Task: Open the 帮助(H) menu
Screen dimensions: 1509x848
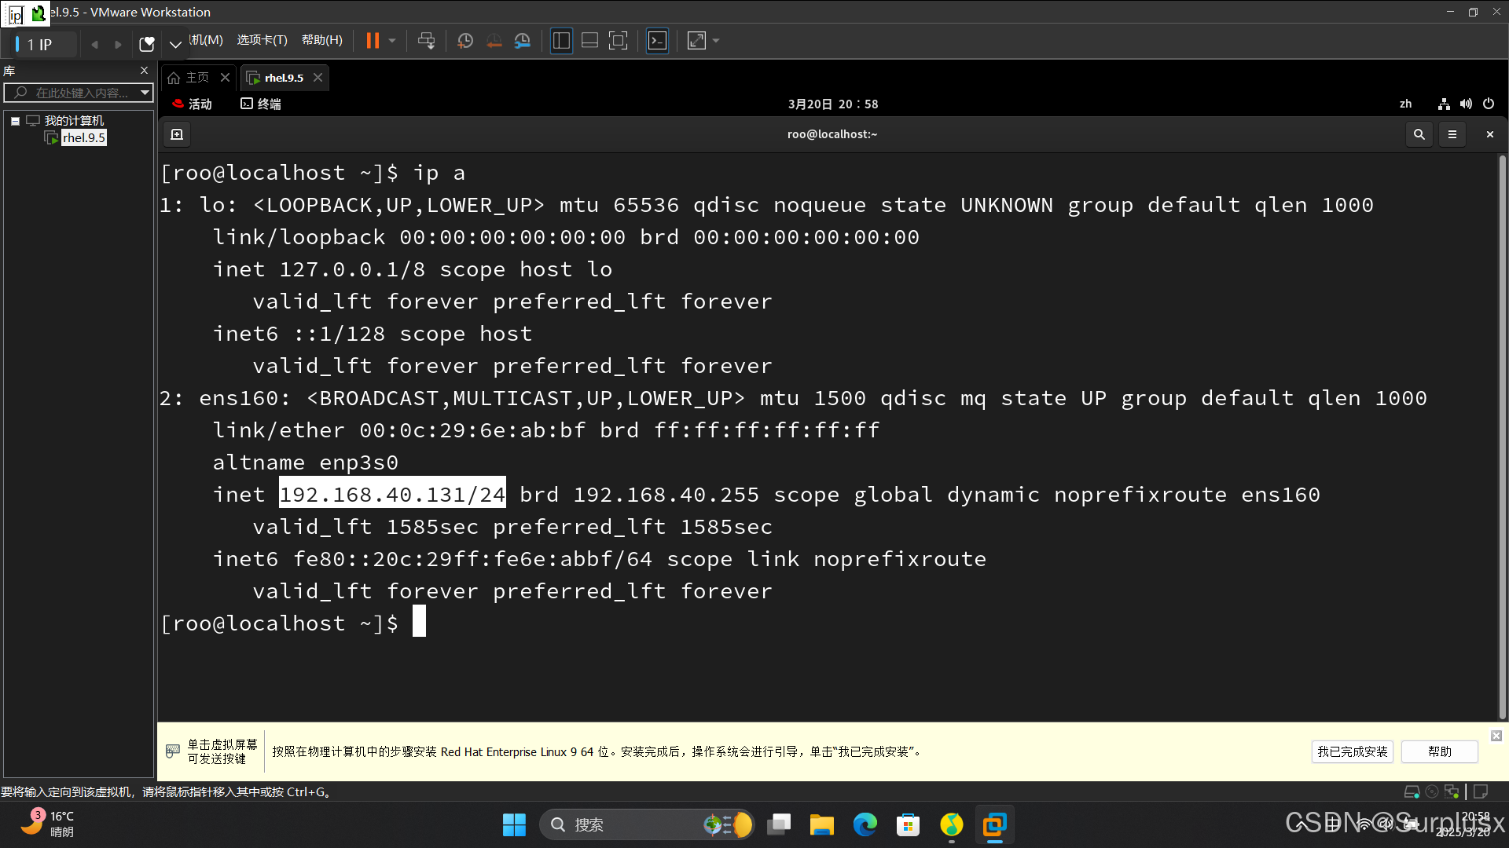Action: coord(322,40)
